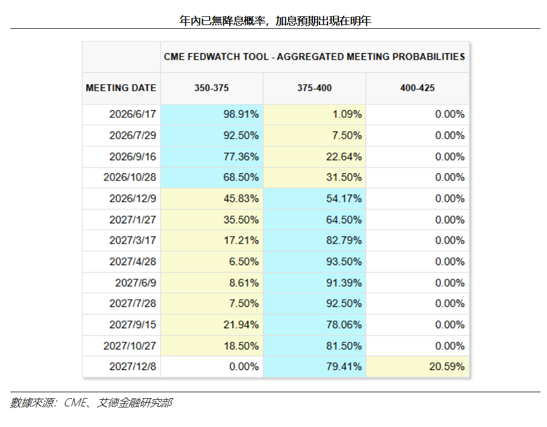Click the 20.59% cell in last row
547x427 pixels.
pyautogui.click(x=417, y=367)
